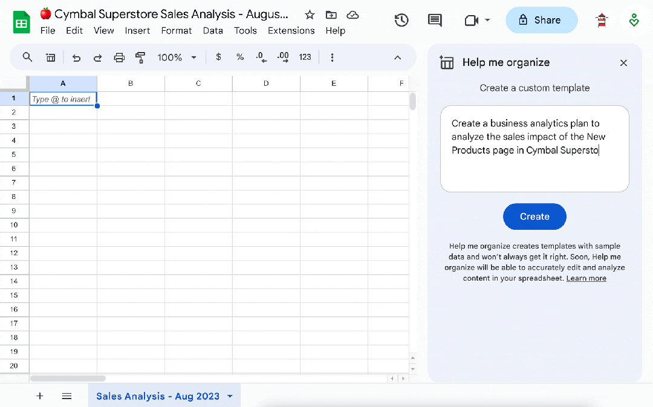Open the Learn more link

[586, 278]
